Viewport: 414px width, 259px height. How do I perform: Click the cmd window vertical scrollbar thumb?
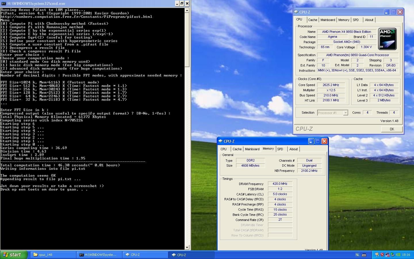pyautogui.click(x=187, y=39)
